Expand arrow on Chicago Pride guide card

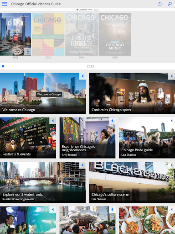[172, 121]
